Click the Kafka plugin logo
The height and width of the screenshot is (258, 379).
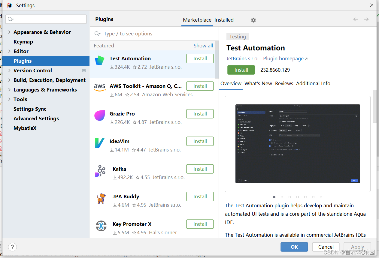tap(101, 171)
